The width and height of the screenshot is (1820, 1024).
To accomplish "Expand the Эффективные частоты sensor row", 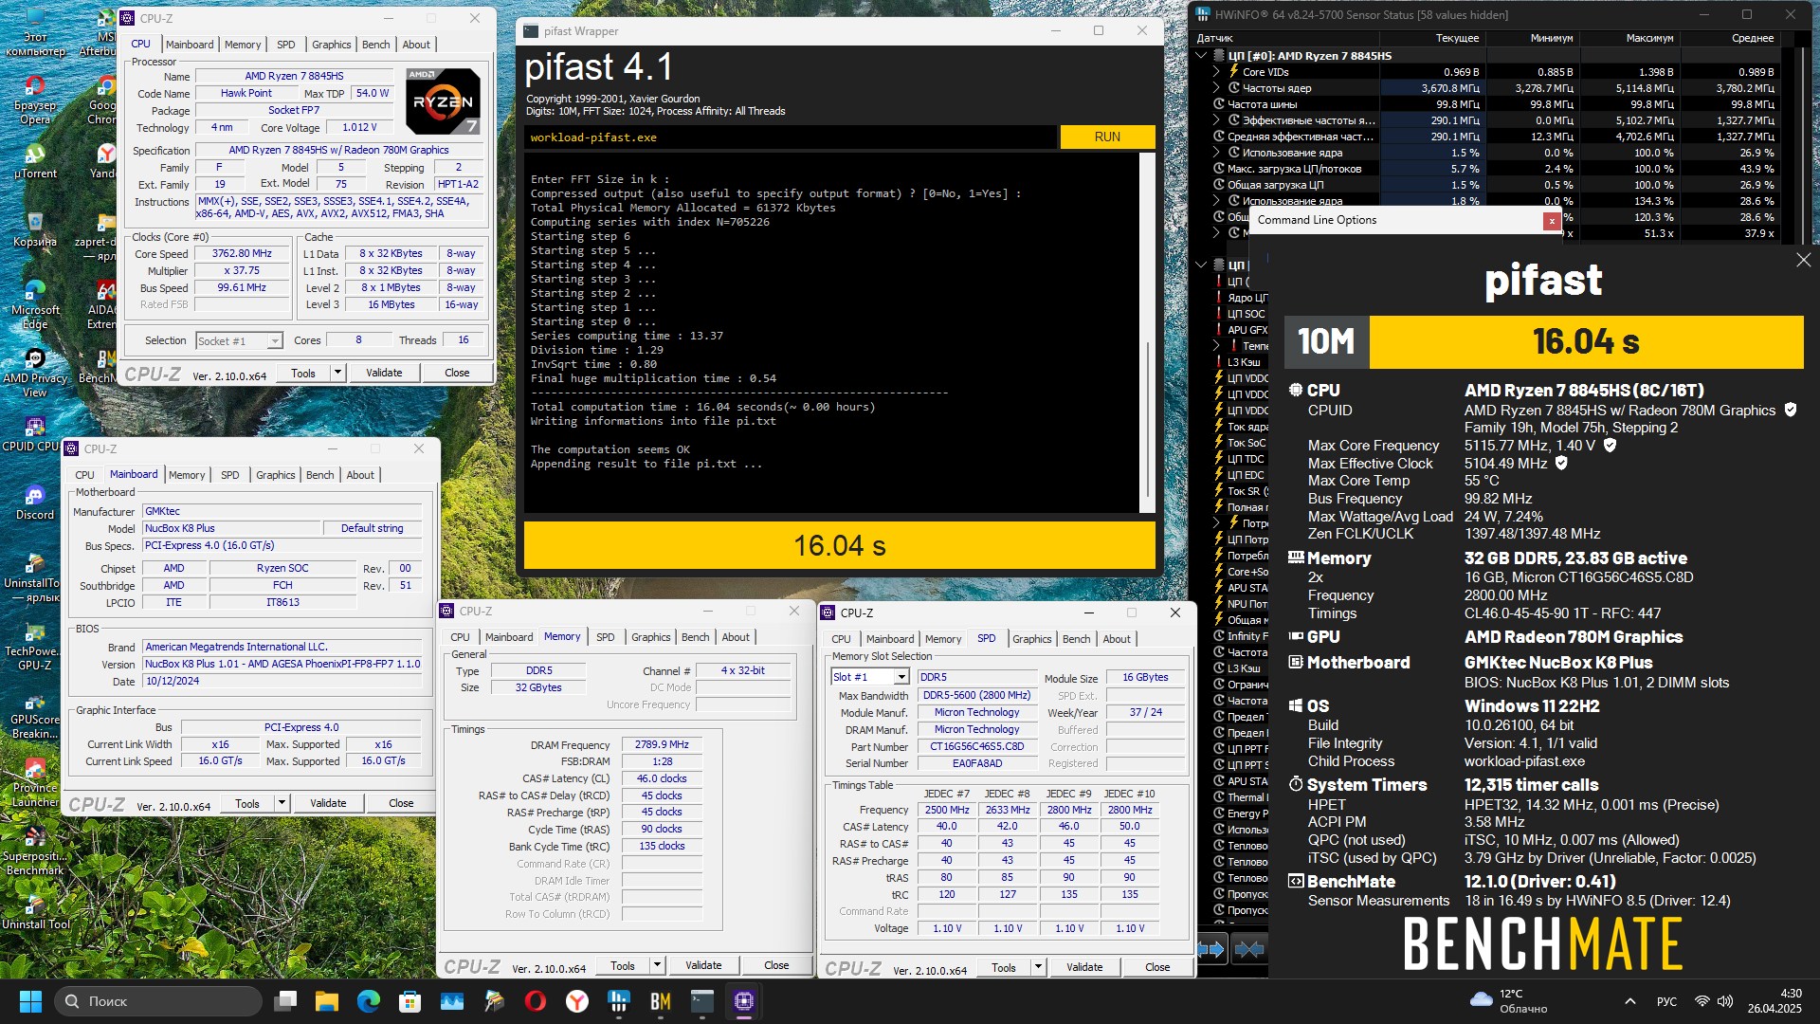I will click(1216, 120).
